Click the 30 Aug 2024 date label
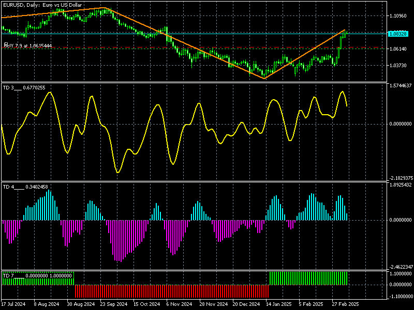414x310 pixels. tap(81, 304)
